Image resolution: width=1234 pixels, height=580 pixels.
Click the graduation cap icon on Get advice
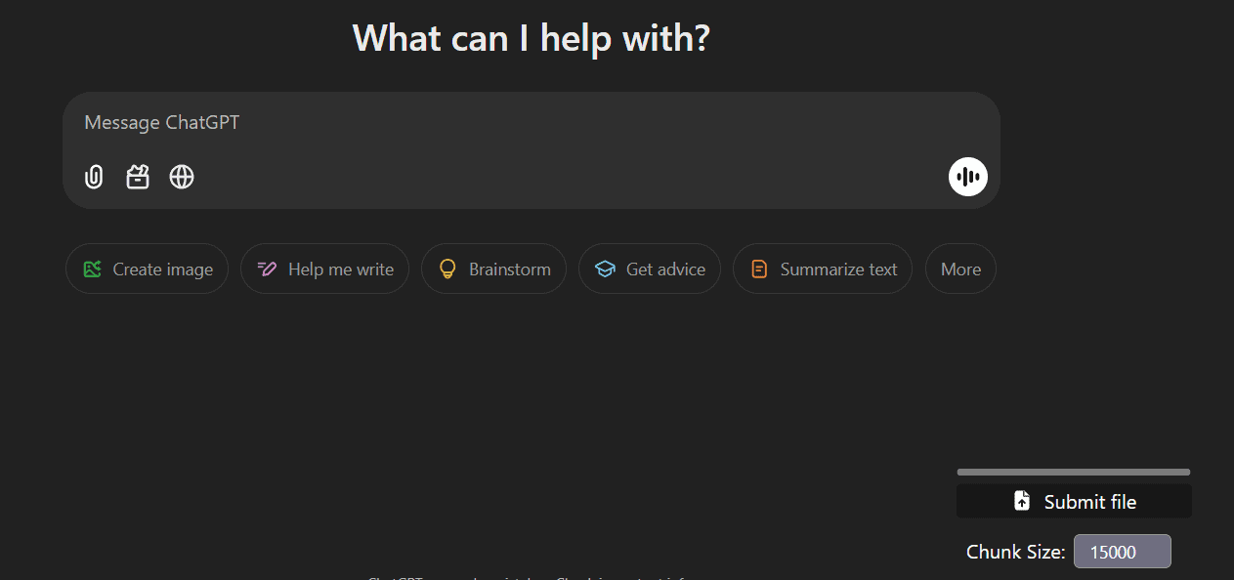pyautogui.click(x=604, y=268)
